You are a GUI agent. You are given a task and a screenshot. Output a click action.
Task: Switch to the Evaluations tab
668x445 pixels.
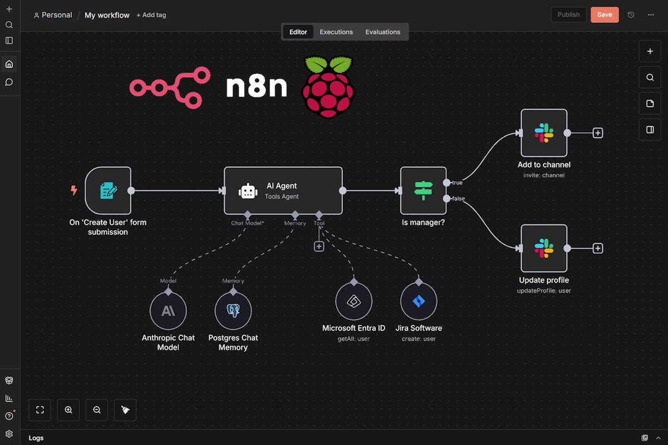382,32
